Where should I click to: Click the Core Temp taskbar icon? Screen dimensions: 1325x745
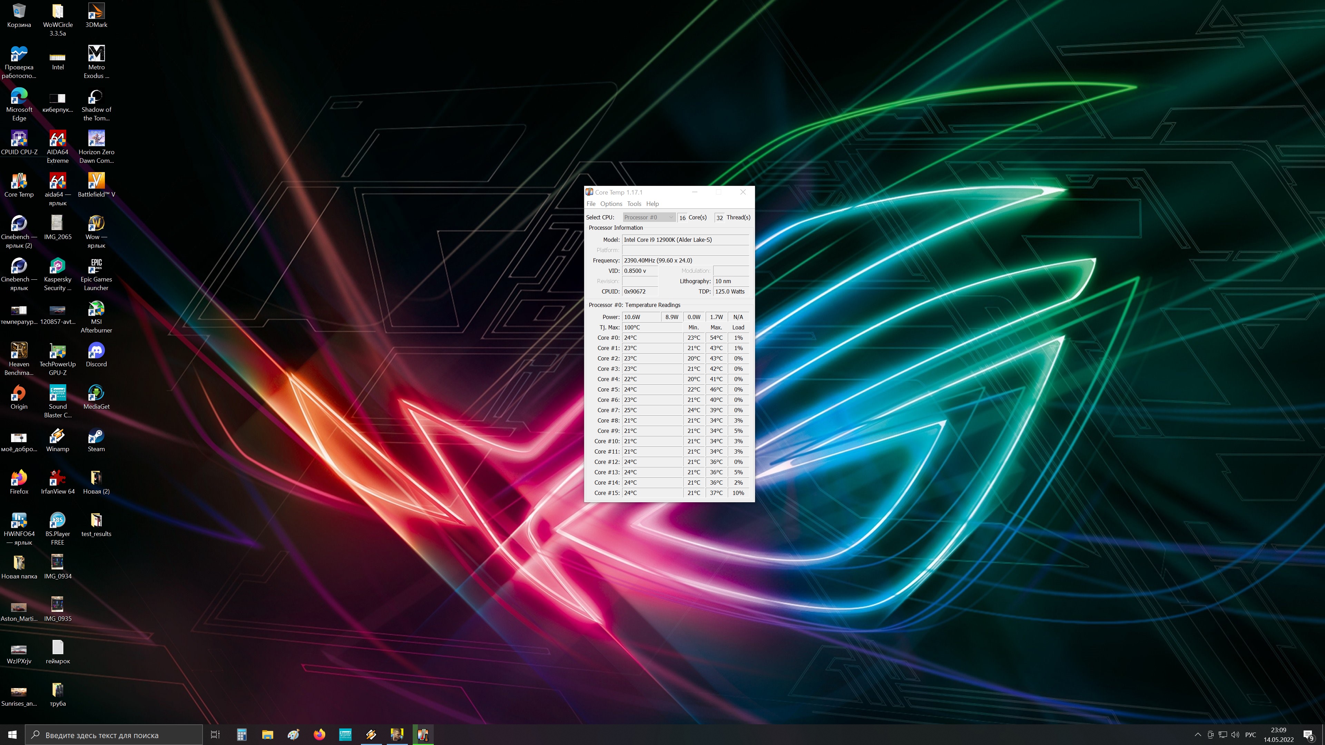[423, 735]
